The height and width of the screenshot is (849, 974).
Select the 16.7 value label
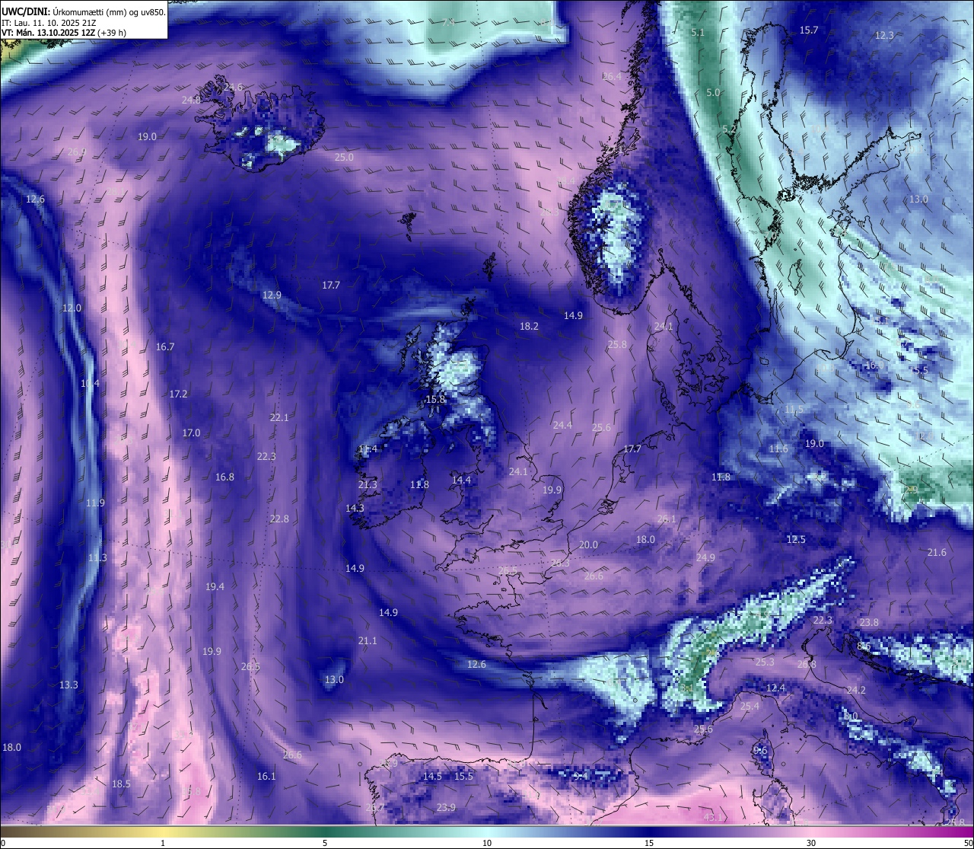[165, 347]
